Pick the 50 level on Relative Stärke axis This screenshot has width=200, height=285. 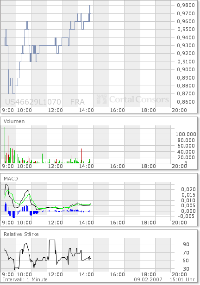coord(186,260)
